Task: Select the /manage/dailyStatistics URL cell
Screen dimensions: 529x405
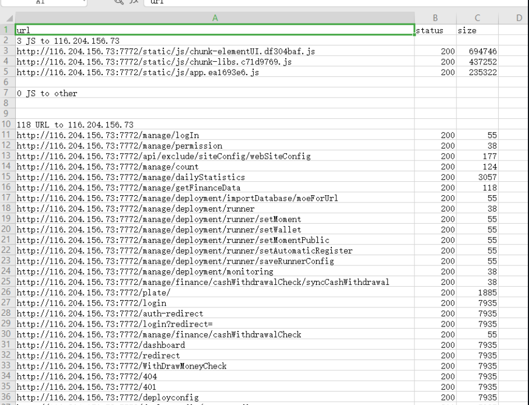Action: 215,177
